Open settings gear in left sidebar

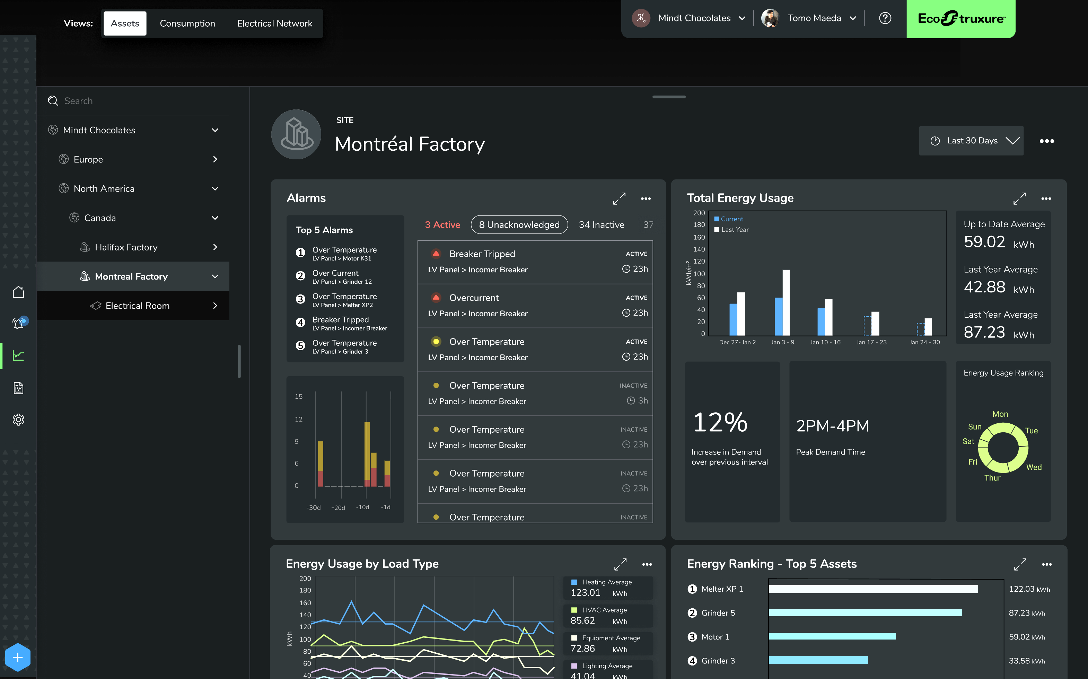18,420
